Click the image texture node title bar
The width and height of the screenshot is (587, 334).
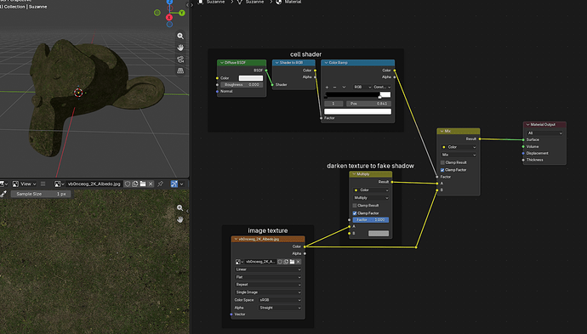click(268, 239)
